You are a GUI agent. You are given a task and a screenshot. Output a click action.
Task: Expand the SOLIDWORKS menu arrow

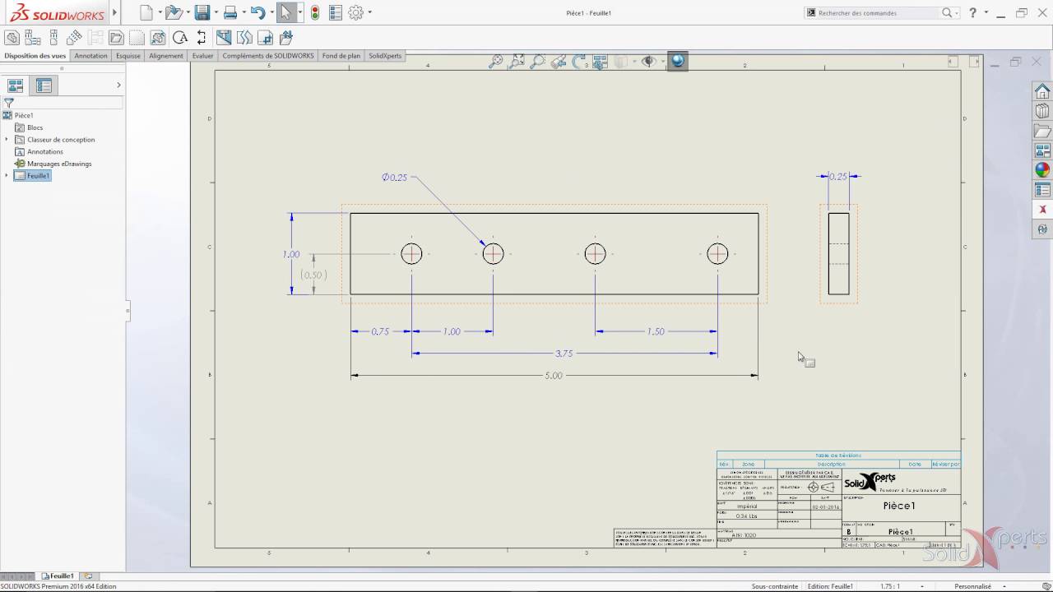(x=114, y=13)
